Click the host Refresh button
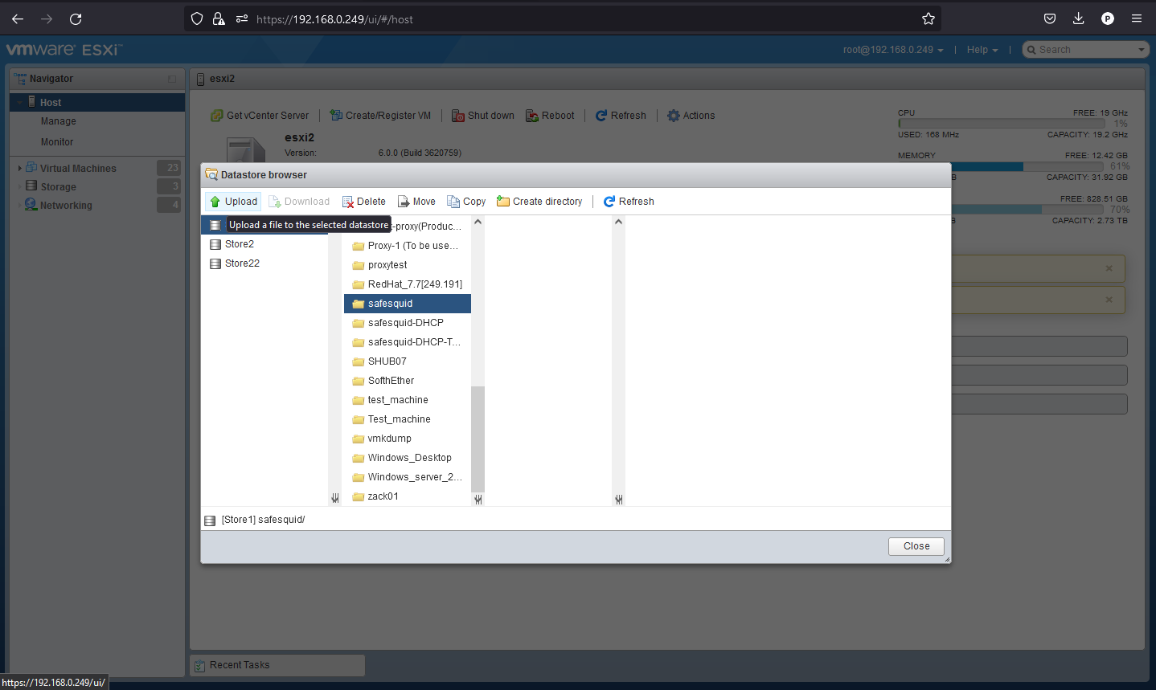Viewport: 1156px width, 690px height. click(x=621, y=116)
